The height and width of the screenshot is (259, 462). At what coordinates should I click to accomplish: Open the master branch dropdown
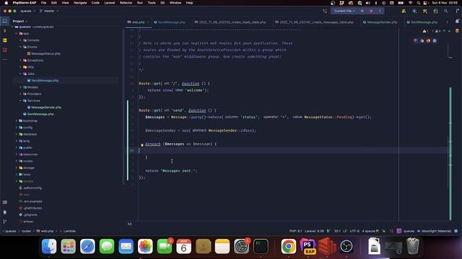(49, 11)
